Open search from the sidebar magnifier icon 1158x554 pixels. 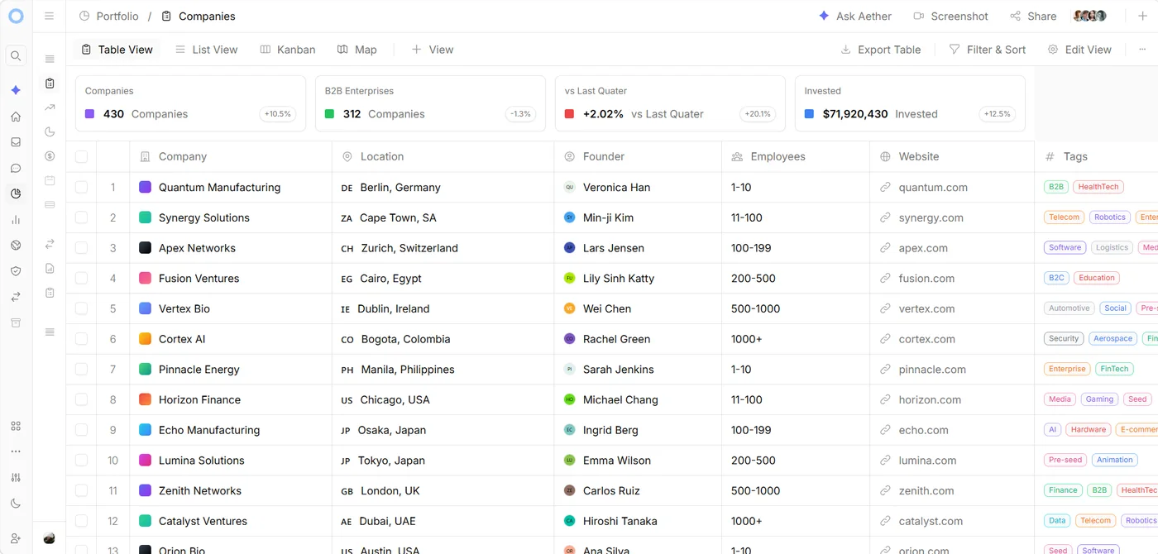click(16, 56)
